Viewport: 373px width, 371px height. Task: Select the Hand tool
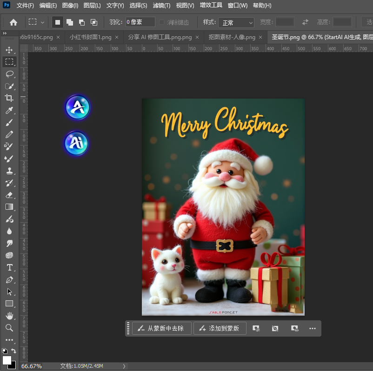pyautogui.click(x=9, y=316)
